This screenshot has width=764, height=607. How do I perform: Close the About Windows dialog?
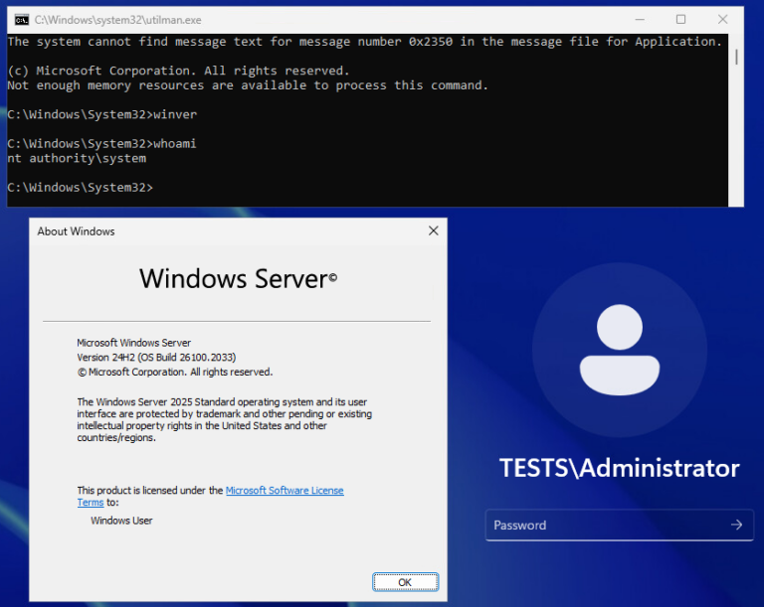433,230
